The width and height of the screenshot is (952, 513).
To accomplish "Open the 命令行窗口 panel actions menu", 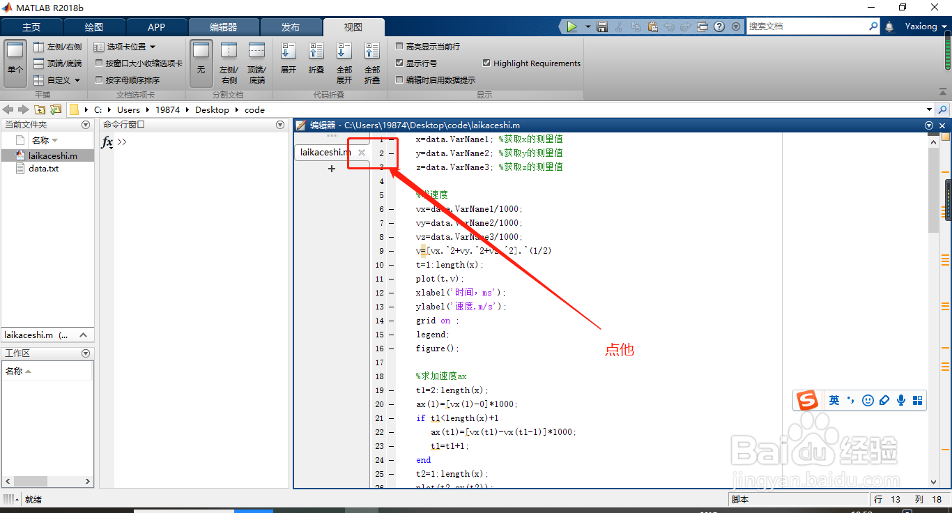I will point(280,125).
